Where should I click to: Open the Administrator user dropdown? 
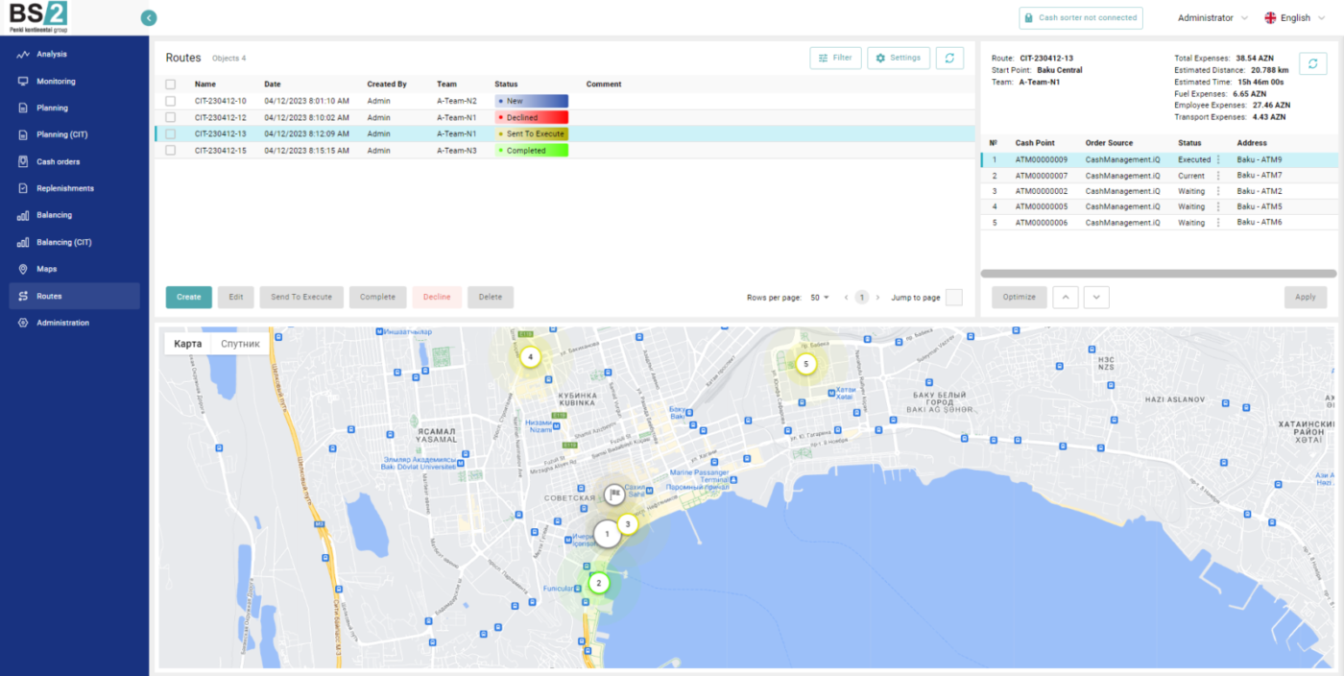pyautogui.click(x=1212, y=17)
